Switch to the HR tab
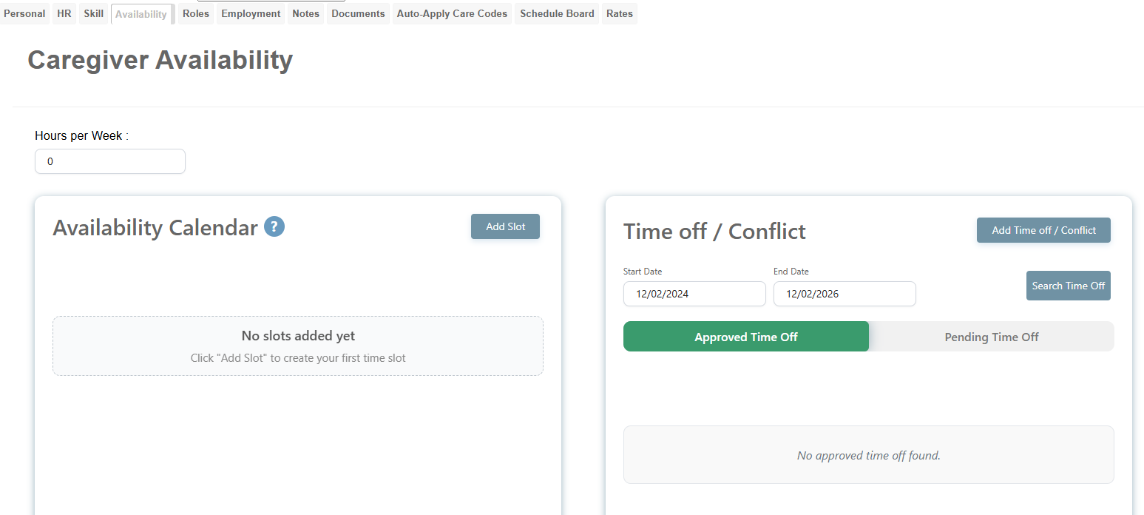Image resolution: width=1144 pixels, height=515 pixels. pos(64,14)
